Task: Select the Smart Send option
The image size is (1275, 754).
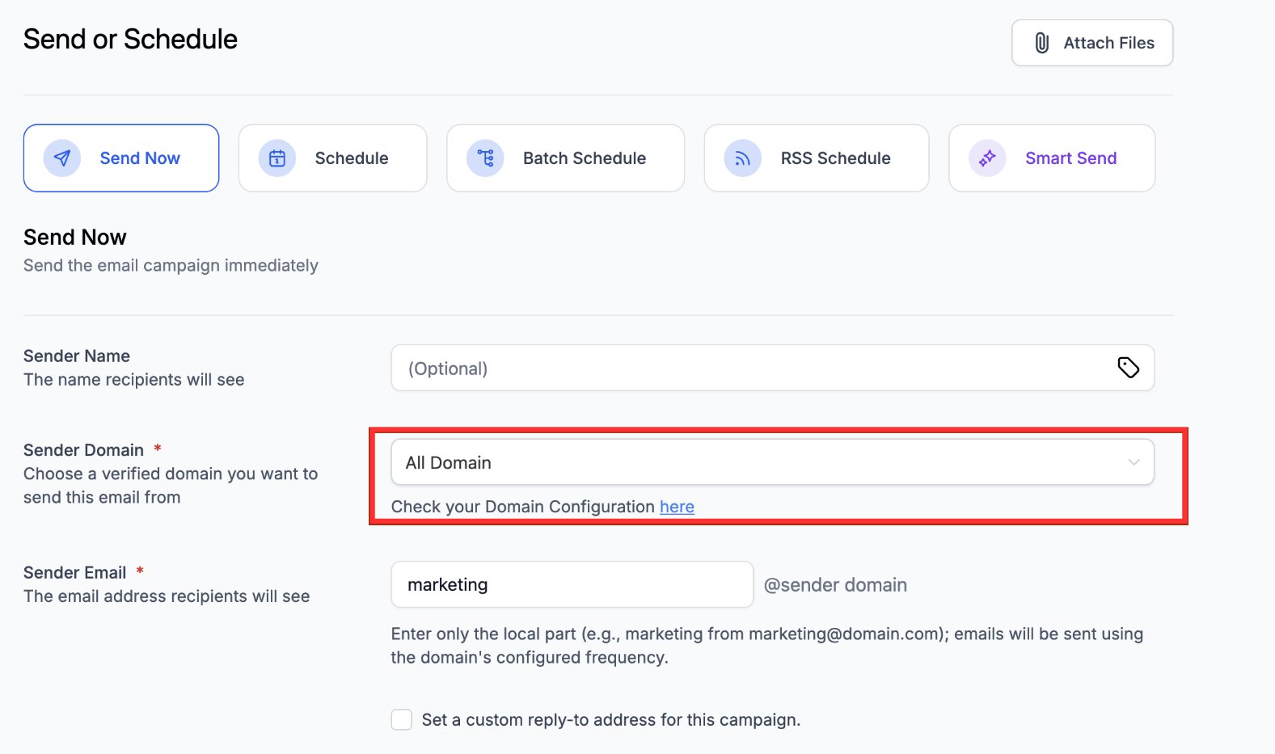Action: pos(1070,158)
